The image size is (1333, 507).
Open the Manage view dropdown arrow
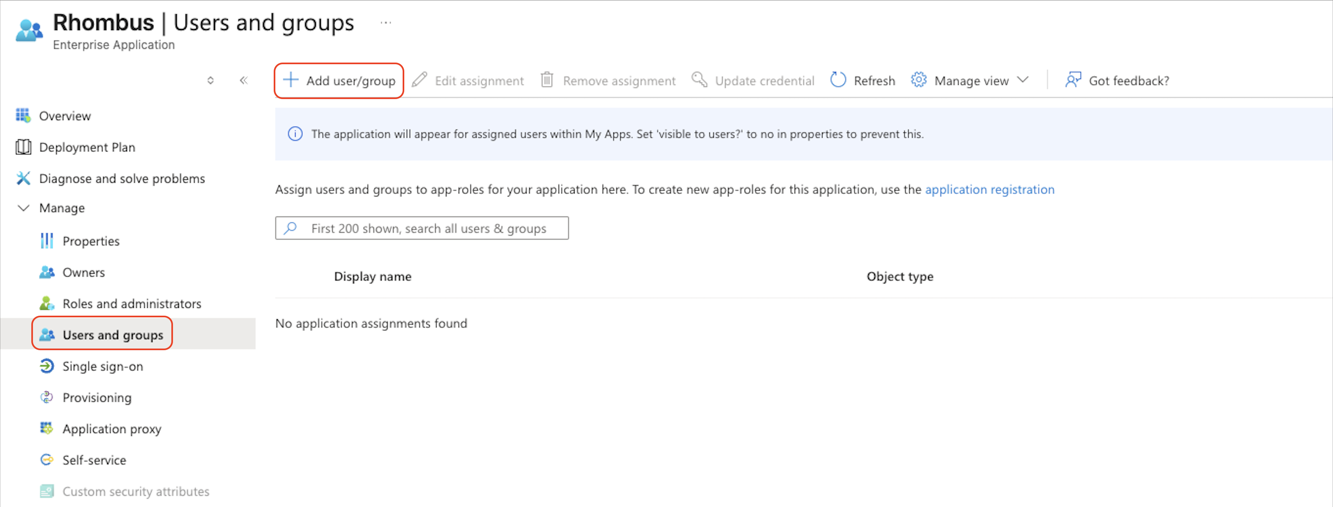point(1022,80)
